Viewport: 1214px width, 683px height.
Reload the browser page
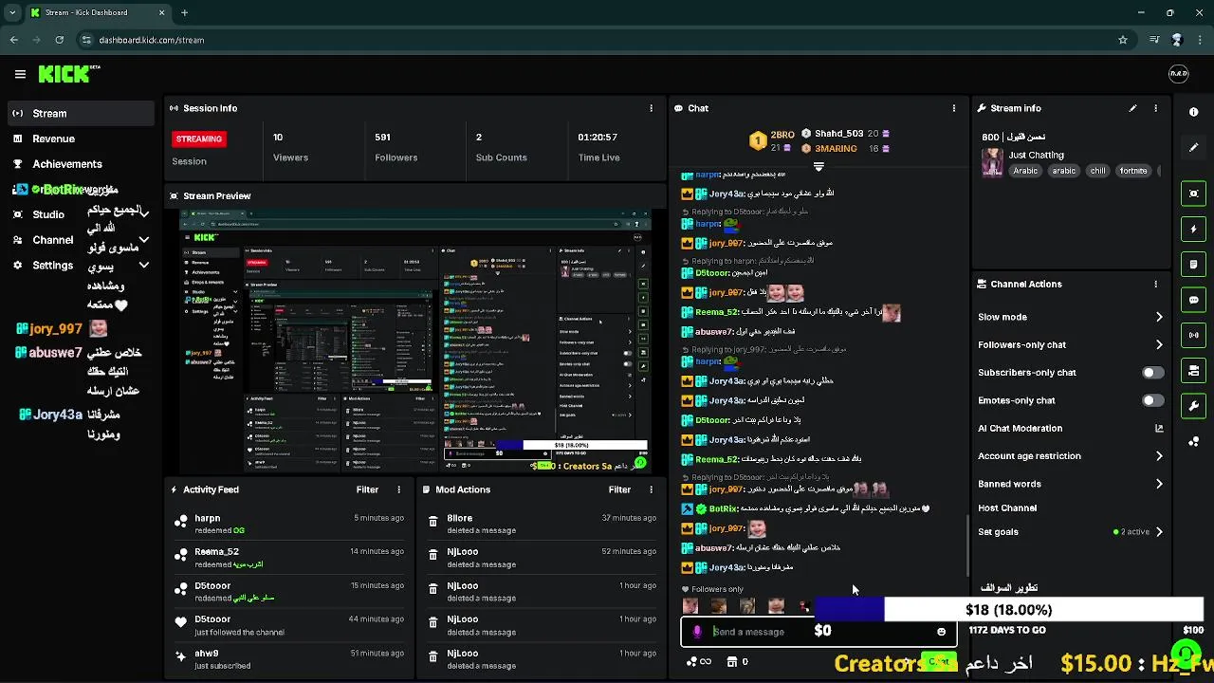pyautogui.click(x=59, y=40)
